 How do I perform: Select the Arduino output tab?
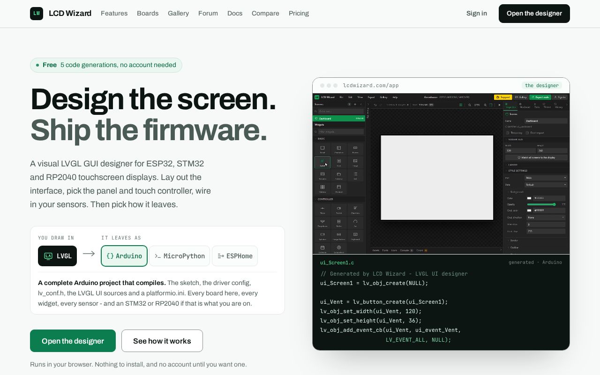[124, 256]
